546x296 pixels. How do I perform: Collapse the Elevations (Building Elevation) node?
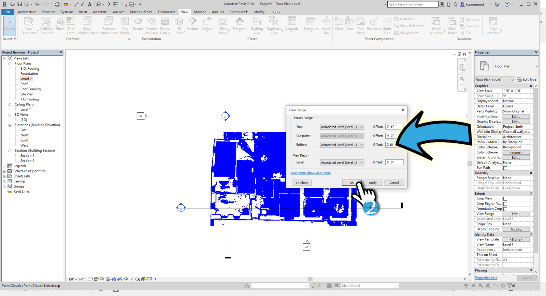coord(10,125)
